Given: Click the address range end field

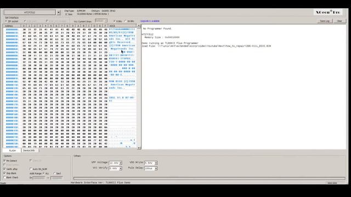Looking at the screenshot, I should [x=57, y=178].
